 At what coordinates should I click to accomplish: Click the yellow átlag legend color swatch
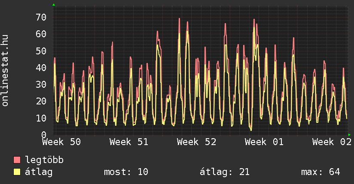tap(17, 172)
